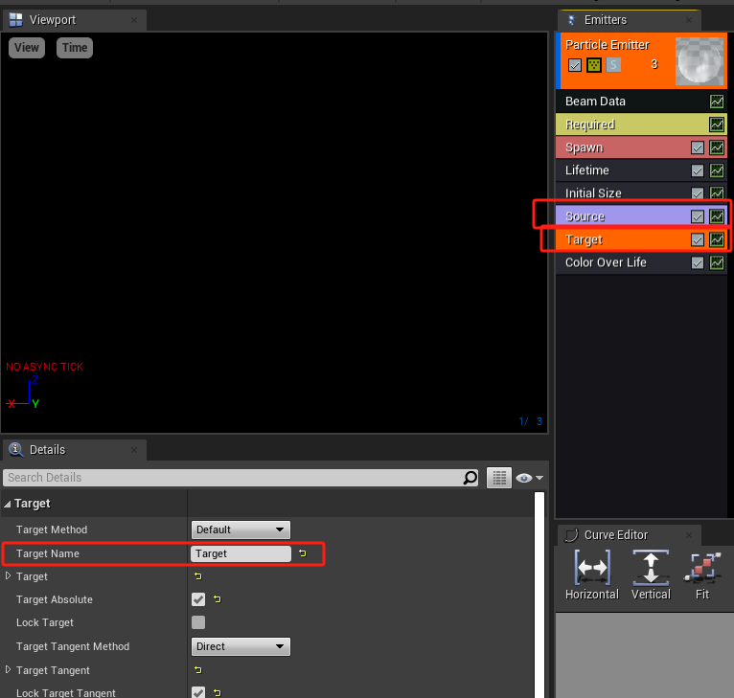
Task: Click the Target Name text field
Action: (x=241, y=553)
